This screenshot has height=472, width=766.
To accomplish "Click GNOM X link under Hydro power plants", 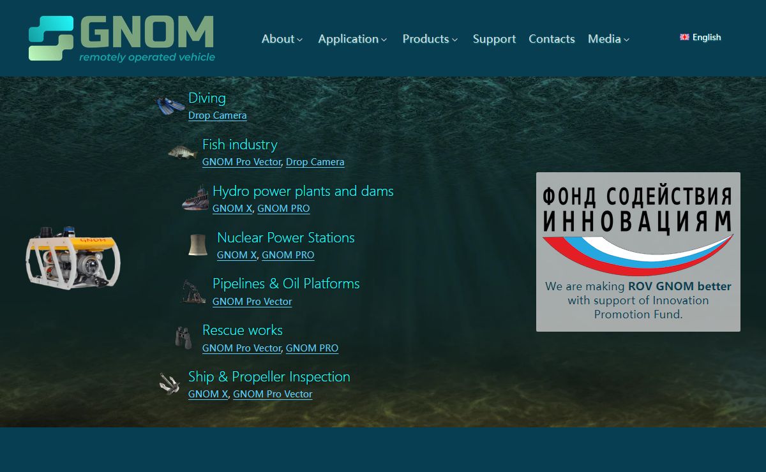I will [x=232, y=209].
